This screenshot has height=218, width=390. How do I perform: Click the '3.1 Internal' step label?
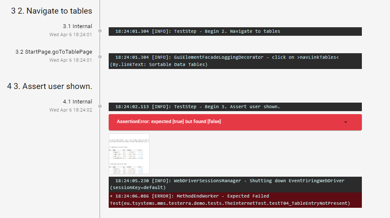77,26
